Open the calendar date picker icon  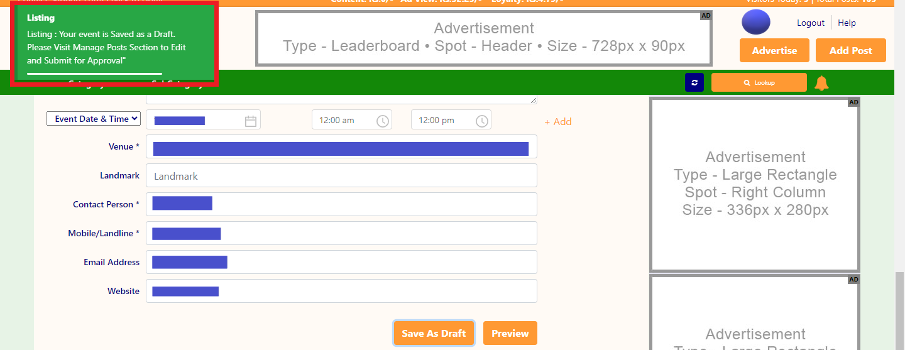(x=251, y=121)
